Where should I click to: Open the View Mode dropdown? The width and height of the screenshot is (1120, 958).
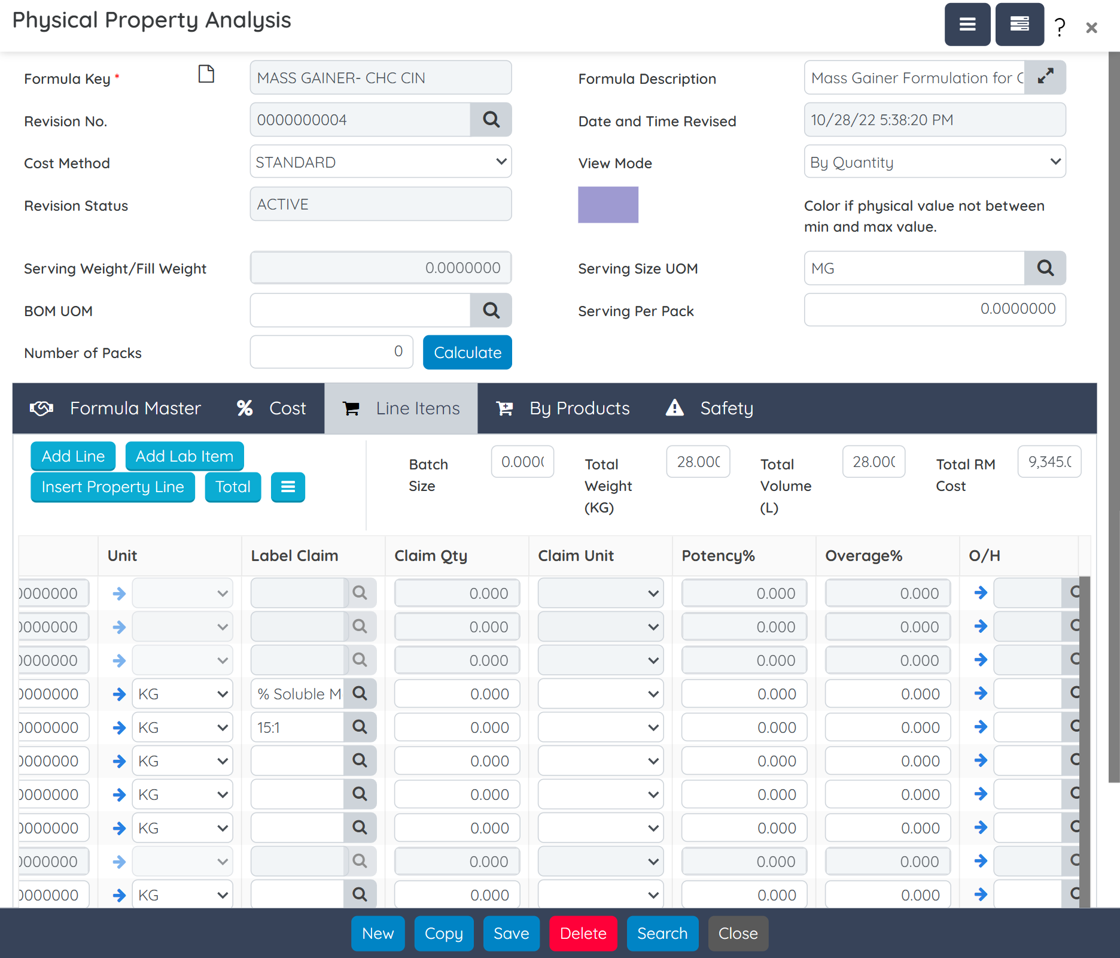tap(935, 162)
